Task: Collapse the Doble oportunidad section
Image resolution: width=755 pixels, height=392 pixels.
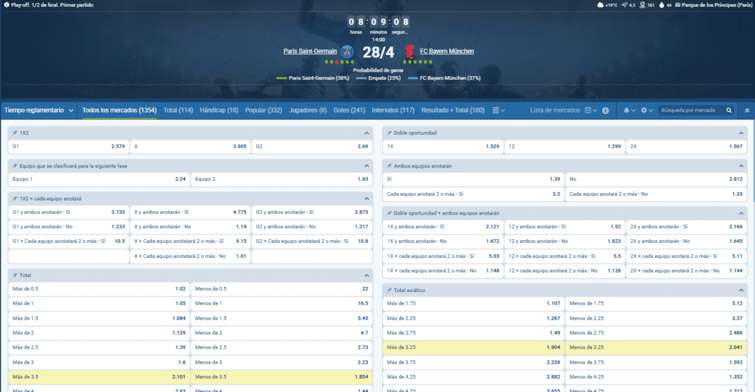Action: pos(741,133)
